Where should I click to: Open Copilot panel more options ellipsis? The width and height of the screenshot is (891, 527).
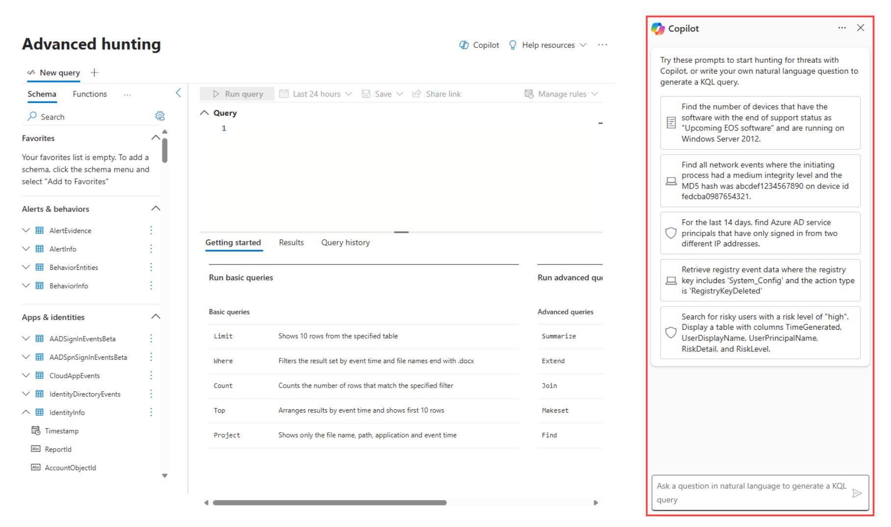[x=842, y=28]
